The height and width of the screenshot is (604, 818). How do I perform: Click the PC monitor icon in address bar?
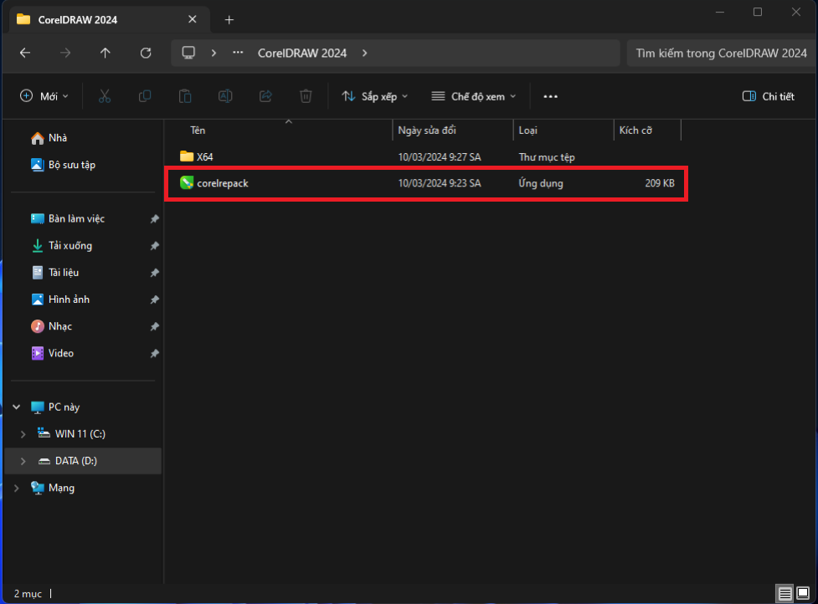pos(188,53)
